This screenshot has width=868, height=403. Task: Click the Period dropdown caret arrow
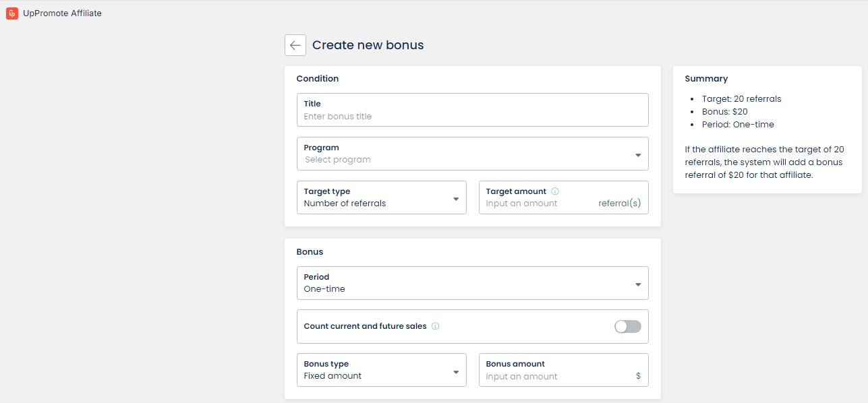638,284
